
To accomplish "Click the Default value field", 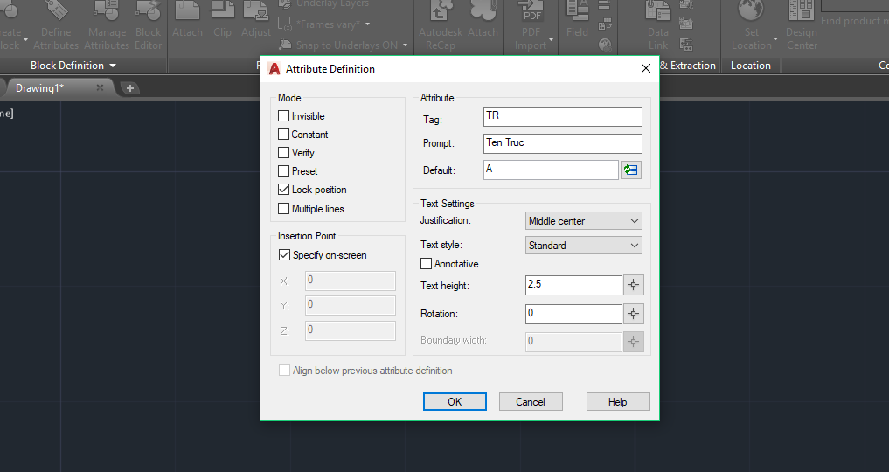I will [551, 170].
